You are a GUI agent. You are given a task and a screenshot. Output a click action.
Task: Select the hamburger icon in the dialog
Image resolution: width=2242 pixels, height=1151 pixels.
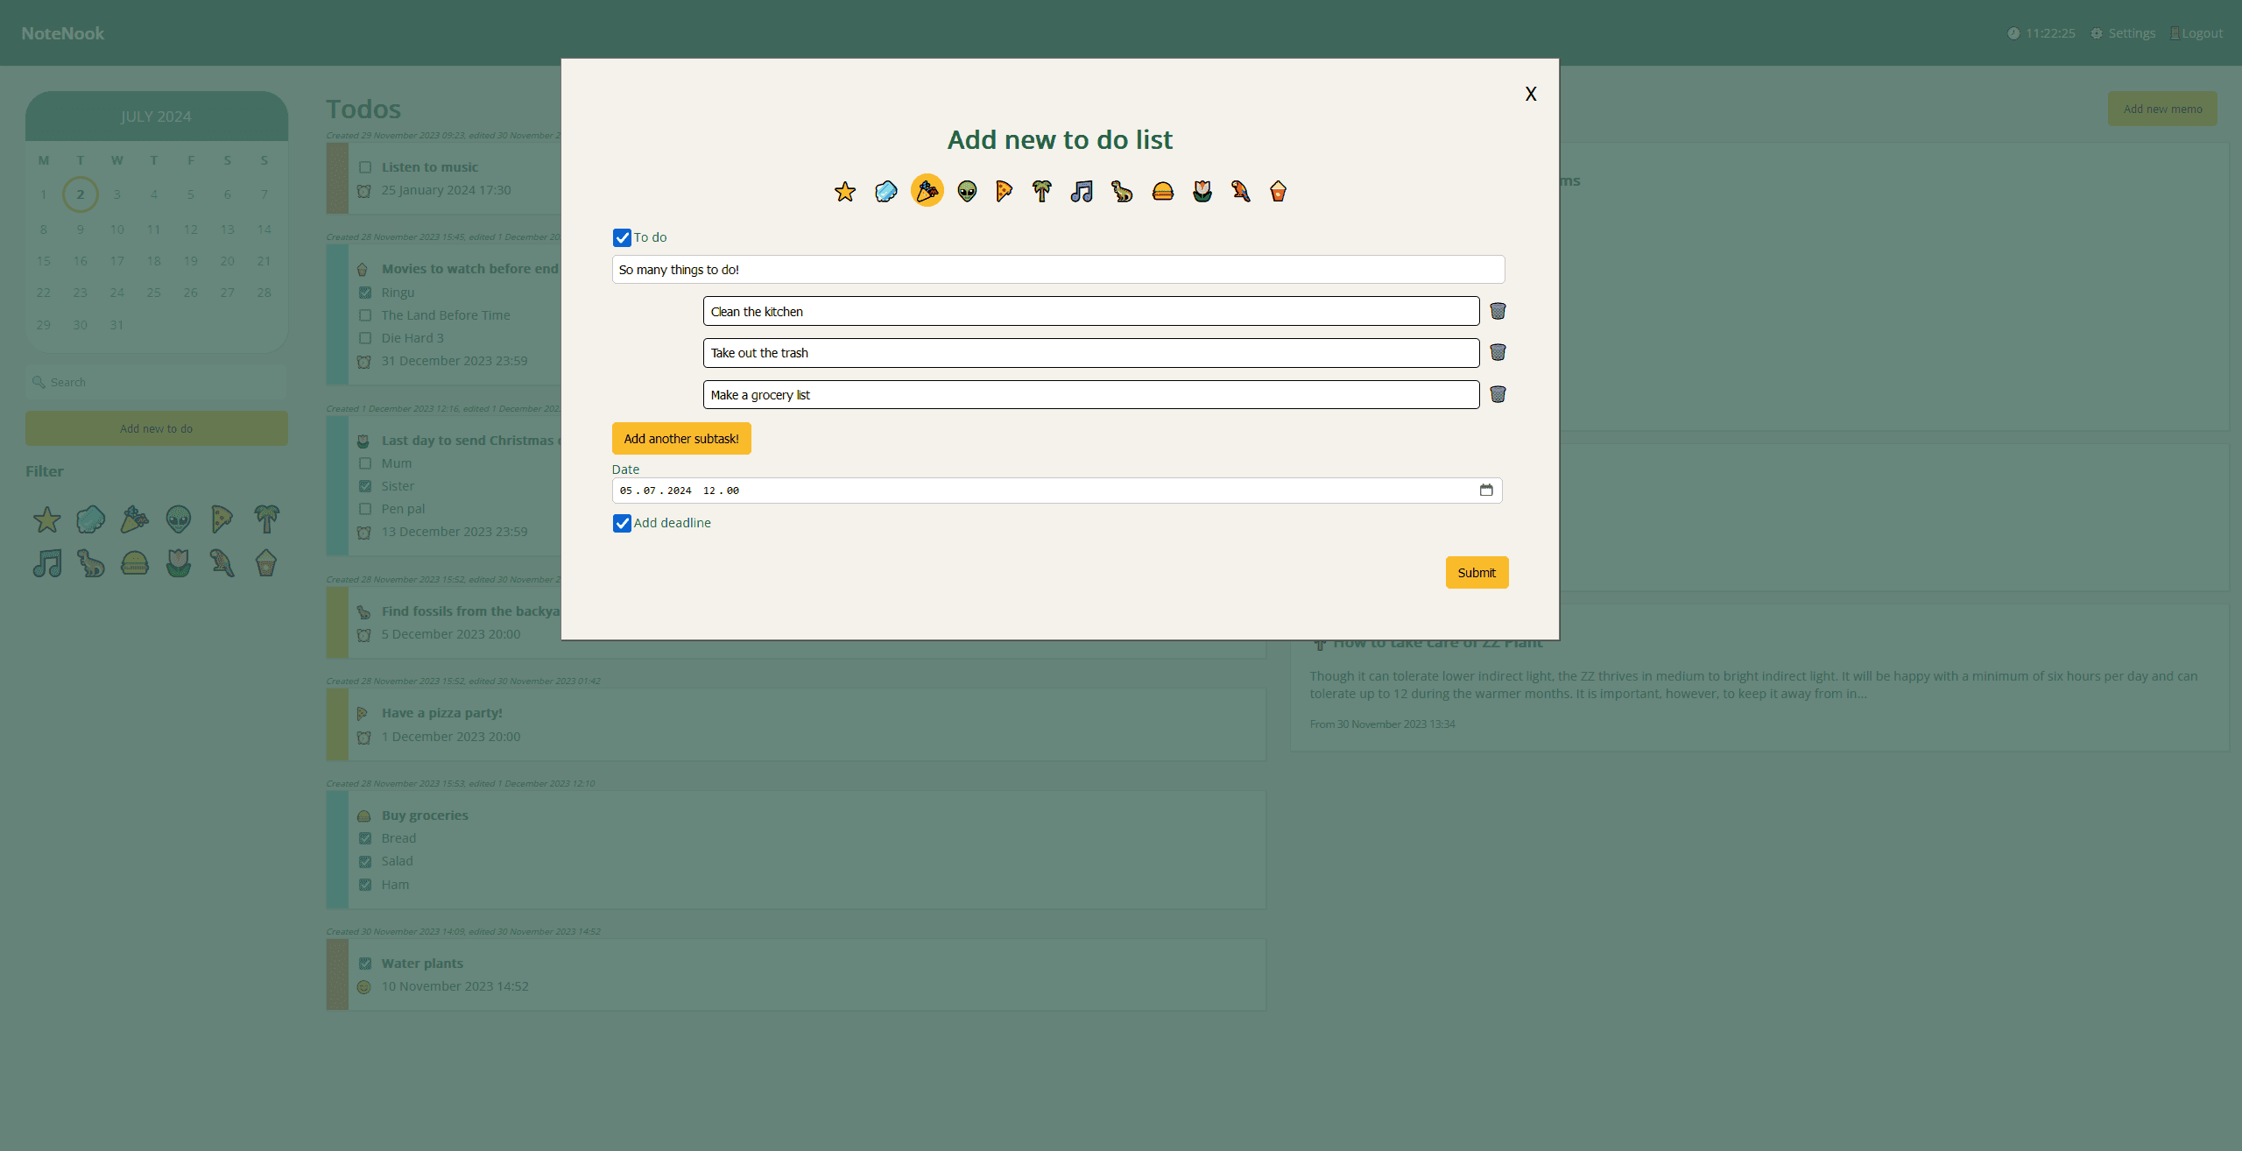(x=1162, y=191)
